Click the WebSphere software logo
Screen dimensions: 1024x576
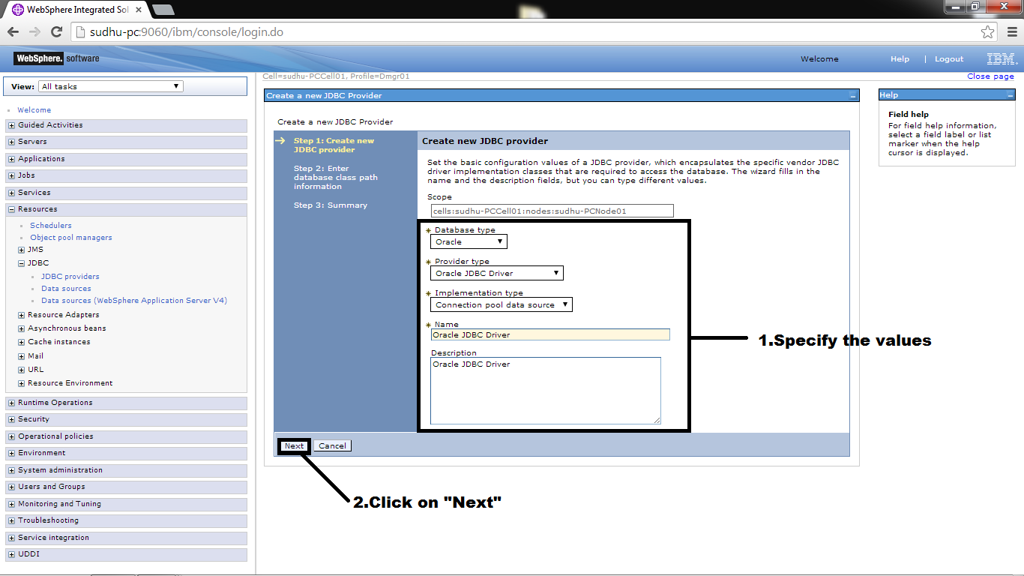(x=51, y=58)
